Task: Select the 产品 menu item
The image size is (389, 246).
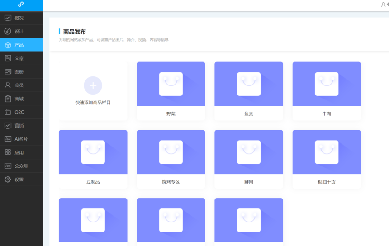Action: 21,45
